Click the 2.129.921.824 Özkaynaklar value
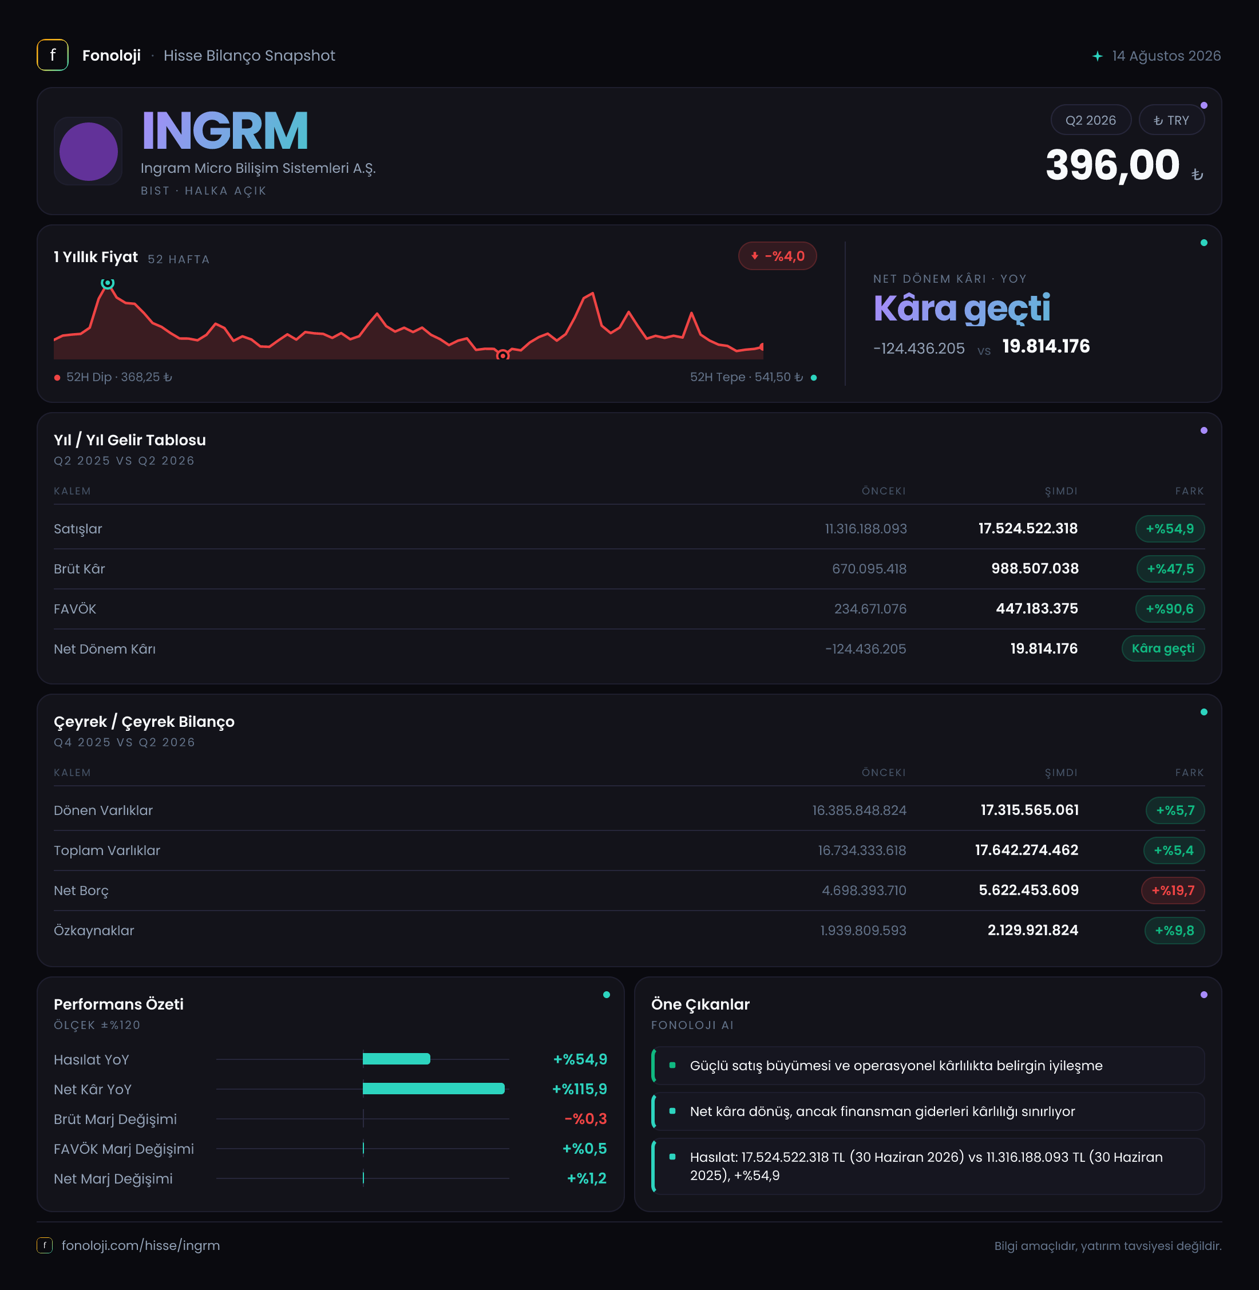The height and width of the screenshot is (1290, 1259). pyautogui.click(x=1033, y=931)
